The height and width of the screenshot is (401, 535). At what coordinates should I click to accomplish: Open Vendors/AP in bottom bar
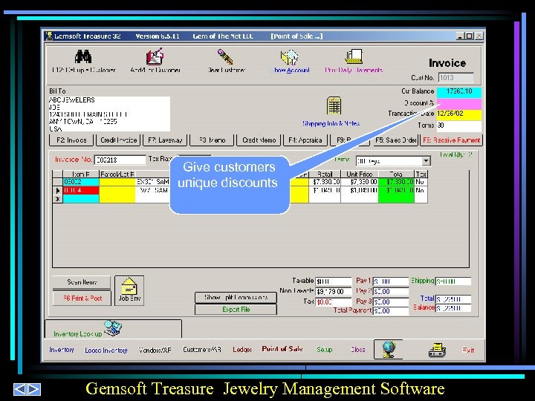click(155, 350)
